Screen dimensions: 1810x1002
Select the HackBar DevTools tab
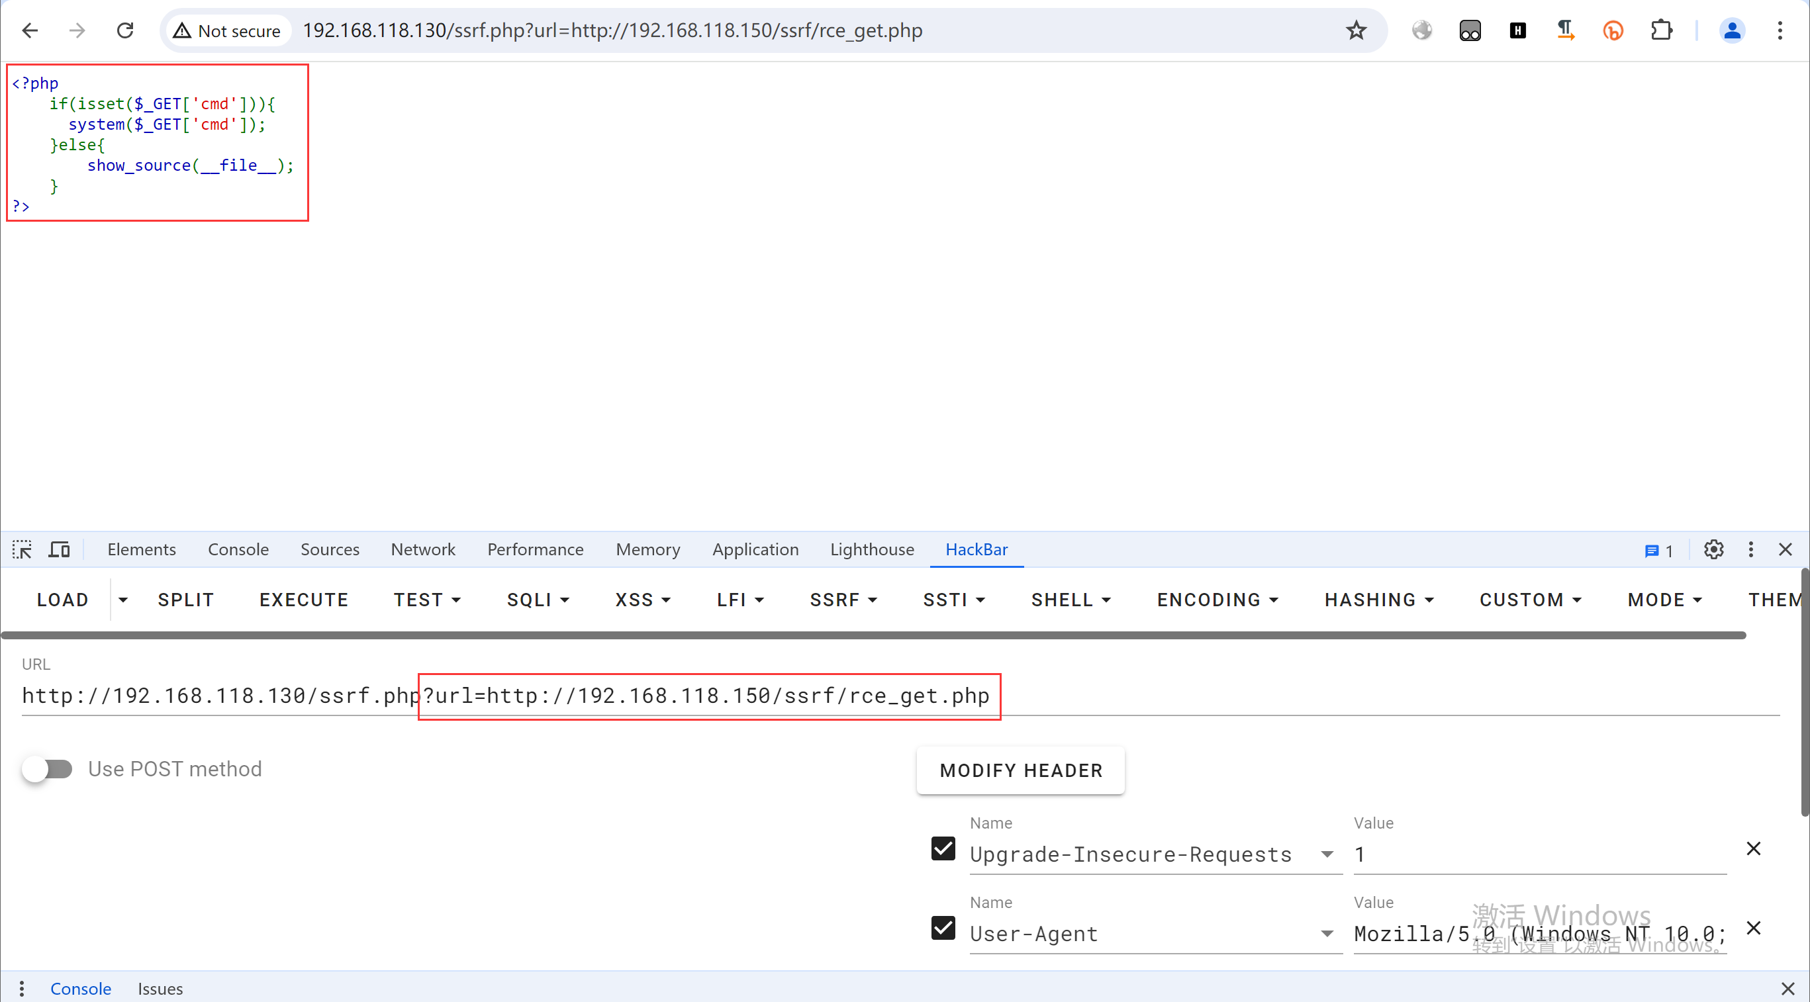[x=976, y=549]
